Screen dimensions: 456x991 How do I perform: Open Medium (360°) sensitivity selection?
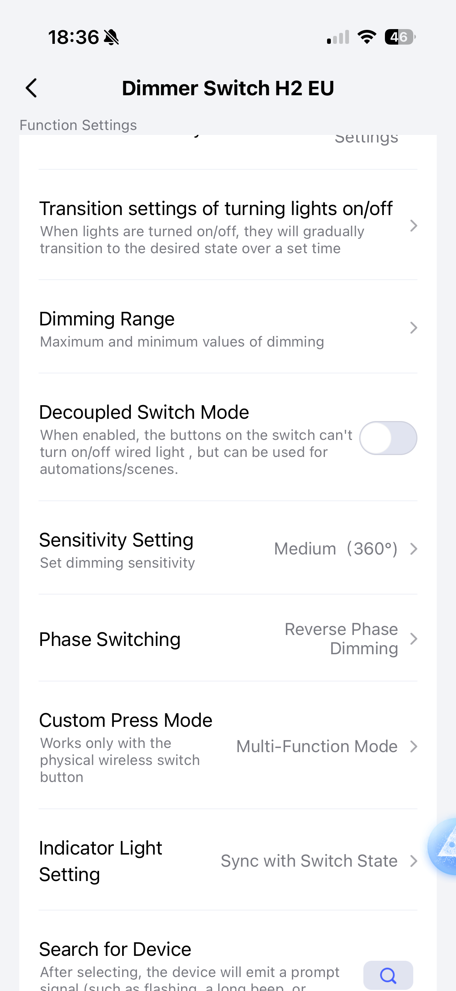click(x=335, y=548)
